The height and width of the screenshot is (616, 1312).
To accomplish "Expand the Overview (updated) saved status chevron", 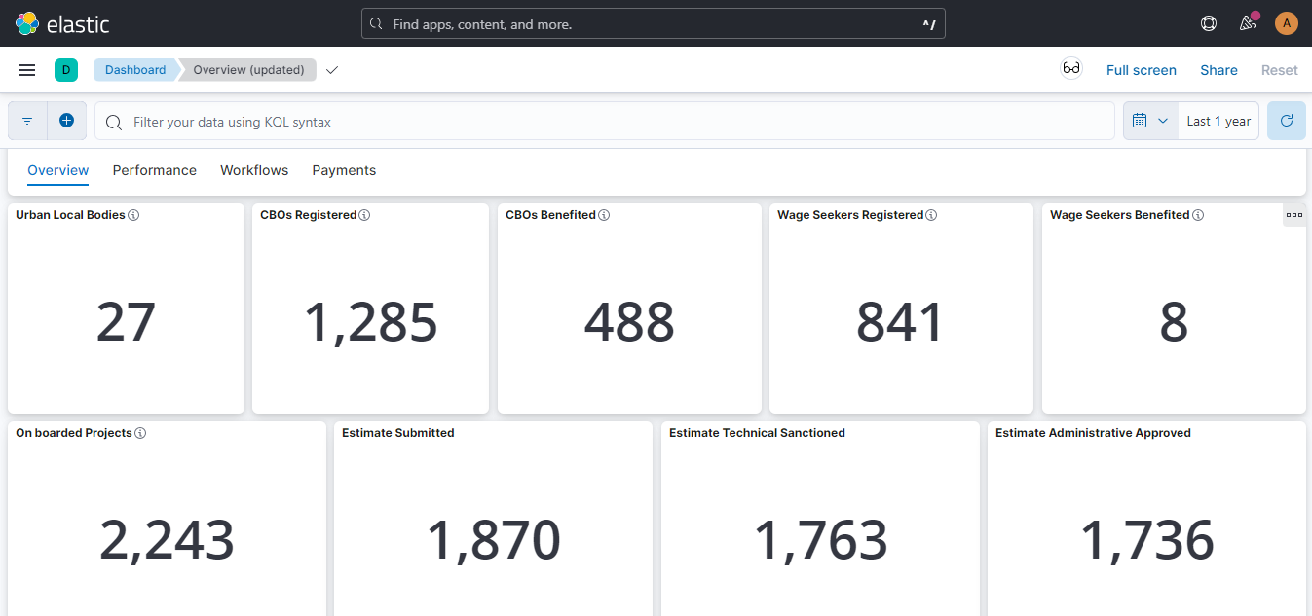I will pyautogui.click(x=332, y=70).
